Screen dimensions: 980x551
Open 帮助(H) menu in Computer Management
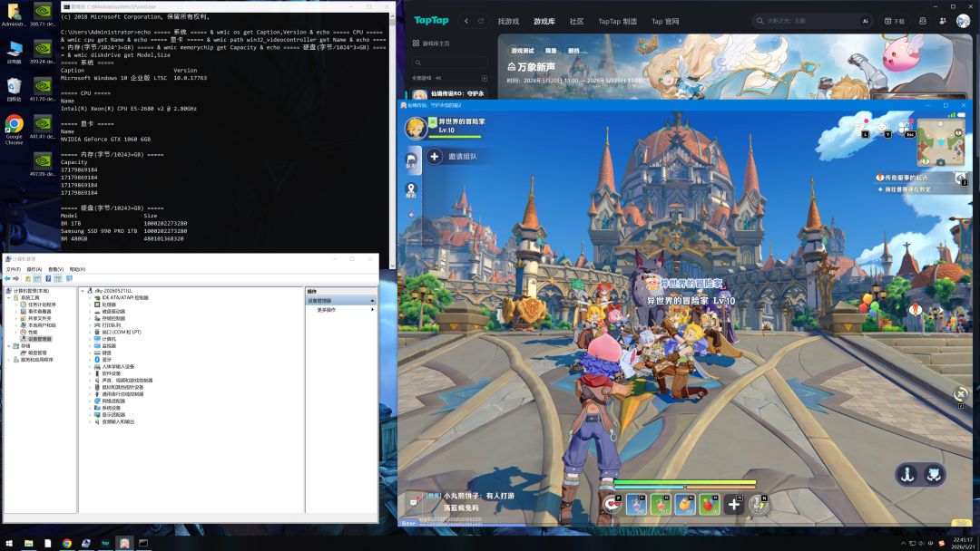pyautogui.click(x=77, y=269)
